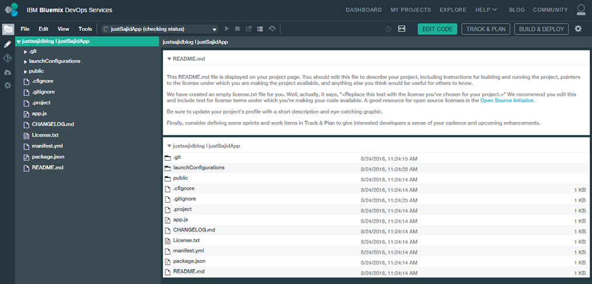Open the Git repository icon in left sidebar
This screenshot has height=284, width=592.
[x=7, y=58]
